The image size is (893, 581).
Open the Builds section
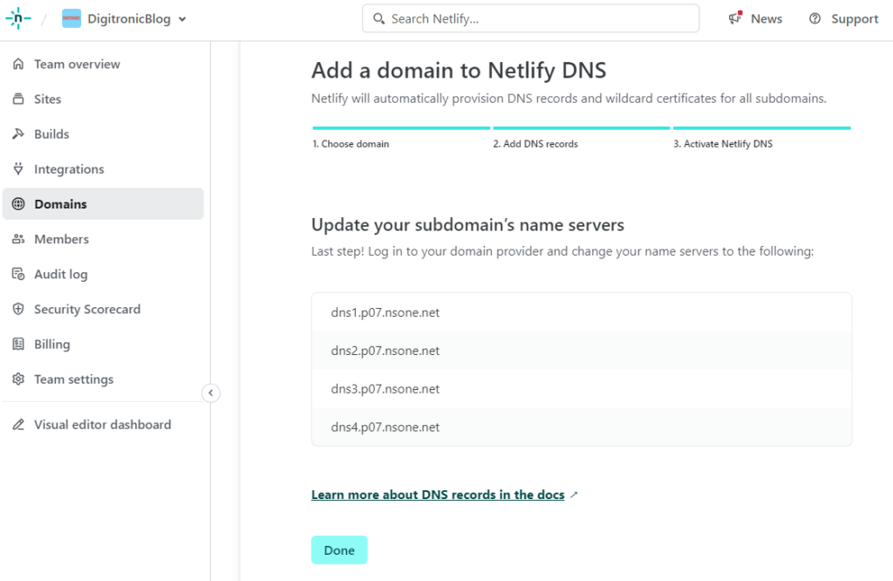point(51,133)
